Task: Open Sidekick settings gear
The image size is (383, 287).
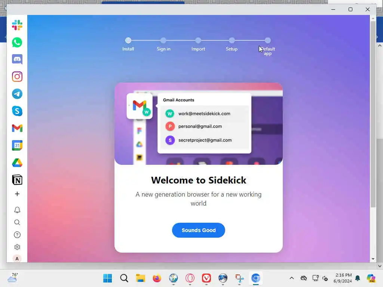Action: (17, 247)
